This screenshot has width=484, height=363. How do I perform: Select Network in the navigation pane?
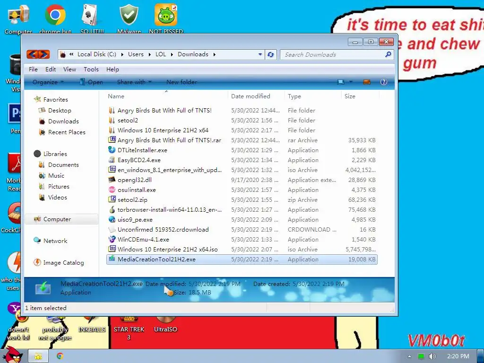coord(55,241)
